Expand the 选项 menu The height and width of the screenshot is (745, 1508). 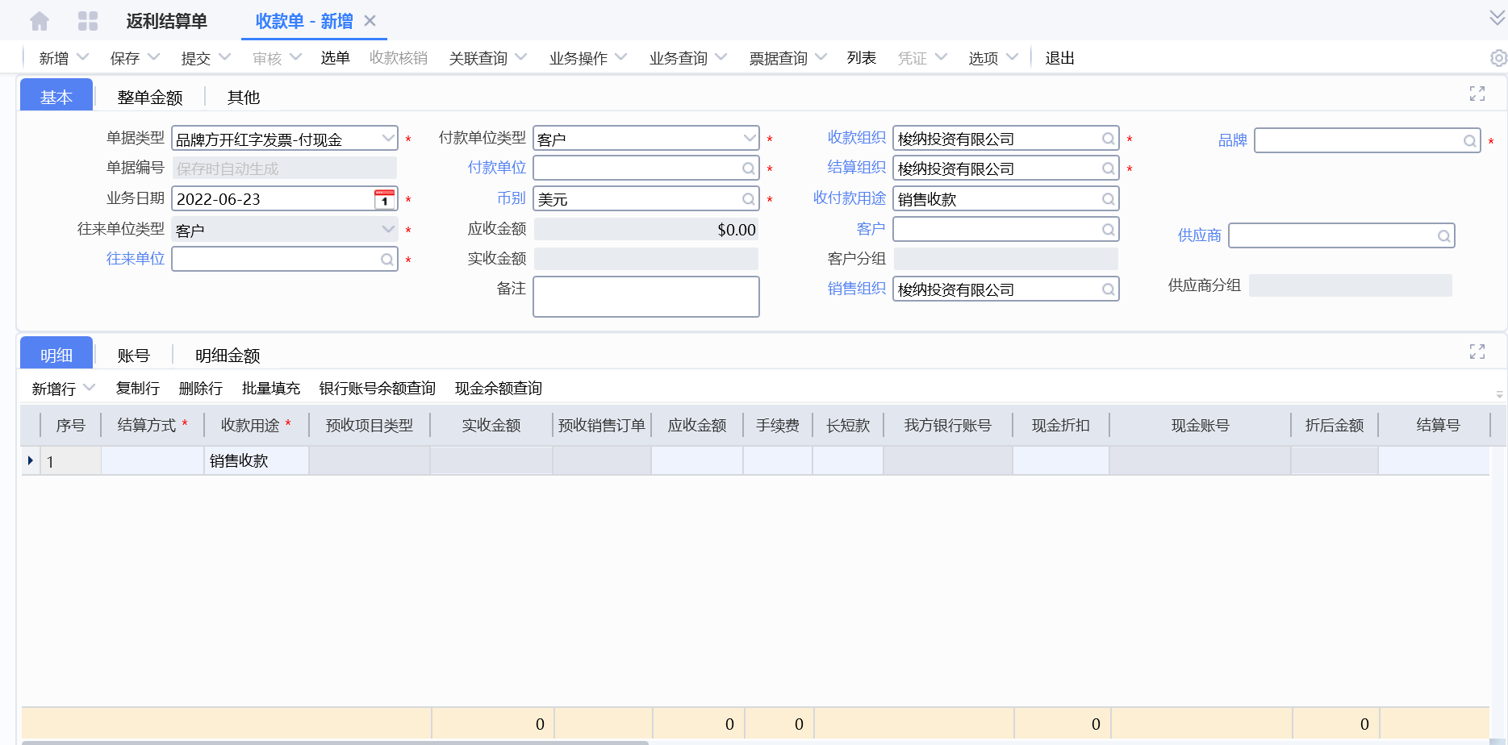click(x=1012, y=57)
